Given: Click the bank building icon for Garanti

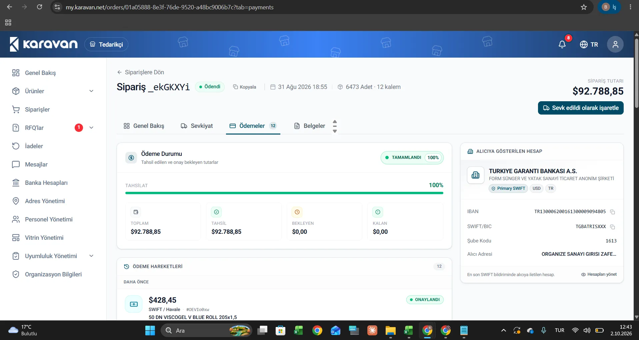Looking at the screenshot, I should pos(476,175).
